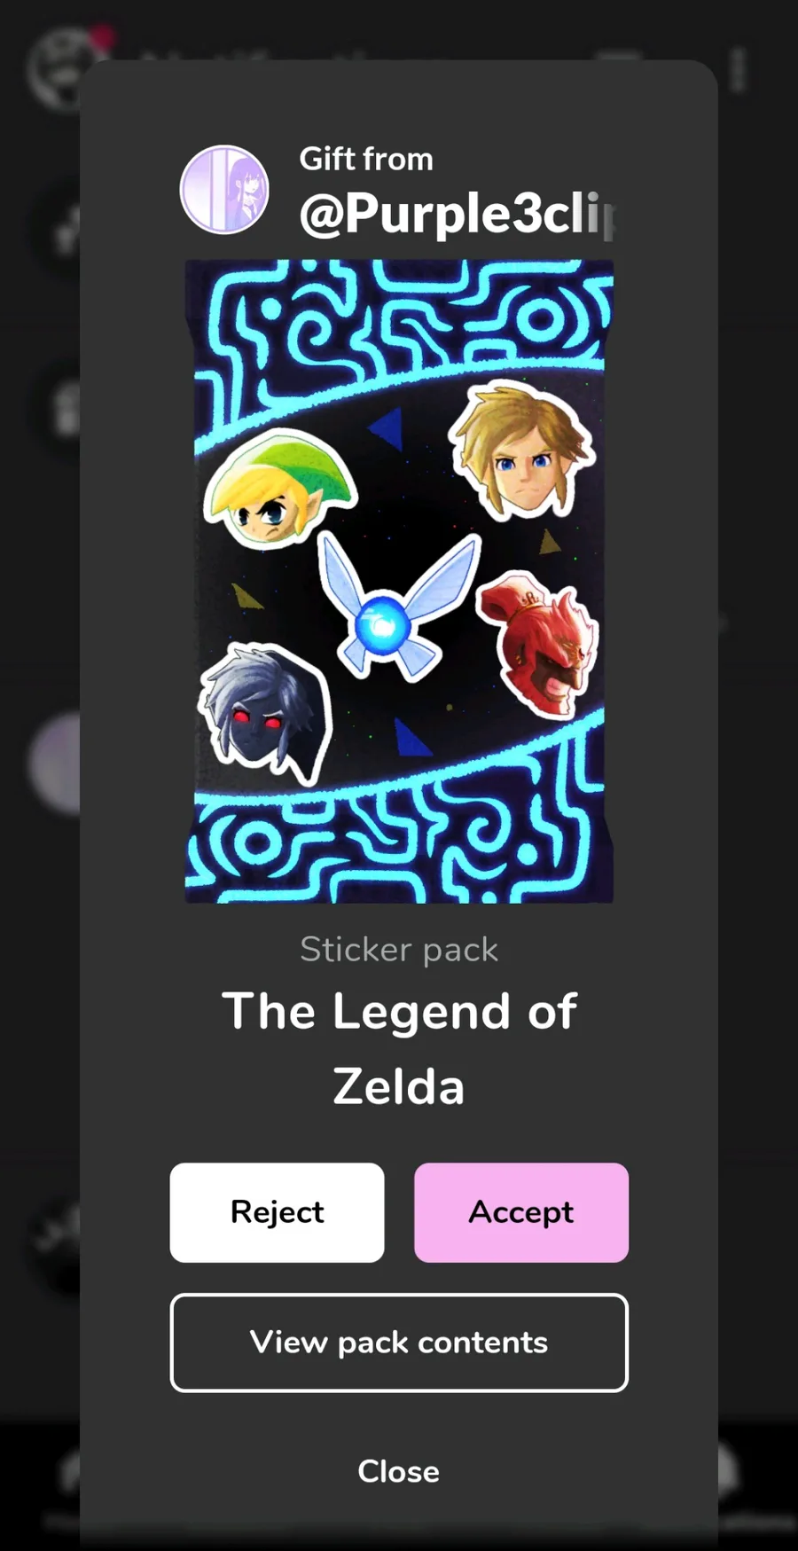Screen dimensions: 798x1551
Task: Tap the blurred gift box icon on left
Action: [66, 408]
